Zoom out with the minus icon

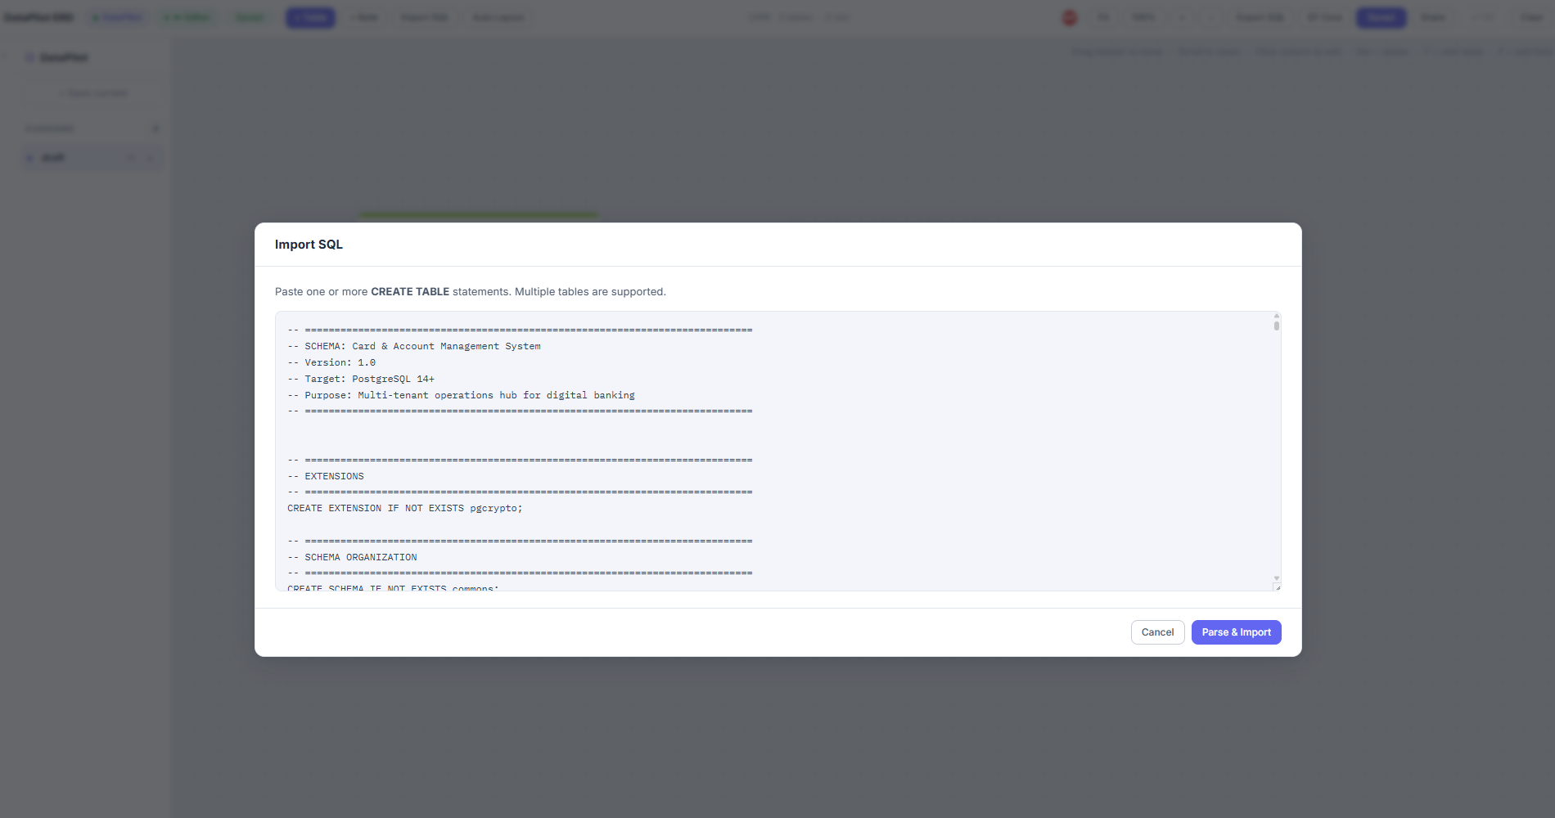(x=1211, y=16)
